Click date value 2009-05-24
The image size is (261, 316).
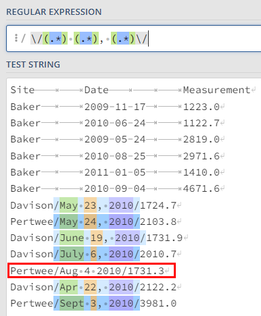point(115,139)
